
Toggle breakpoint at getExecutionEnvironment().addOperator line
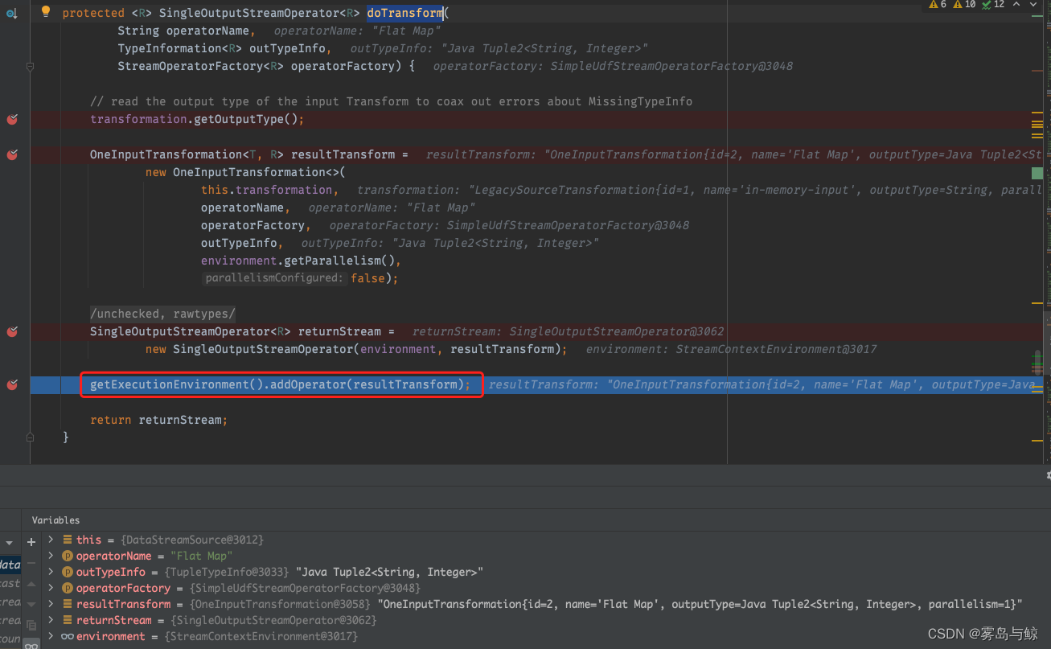click(12, 384)
